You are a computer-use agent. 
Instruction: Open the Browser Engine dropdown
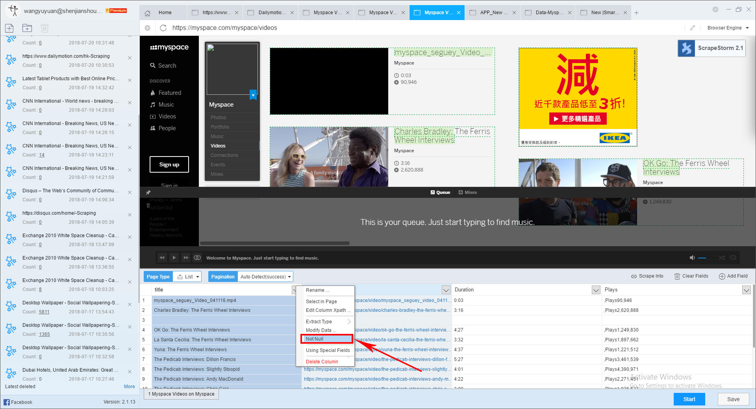point(728,28)
